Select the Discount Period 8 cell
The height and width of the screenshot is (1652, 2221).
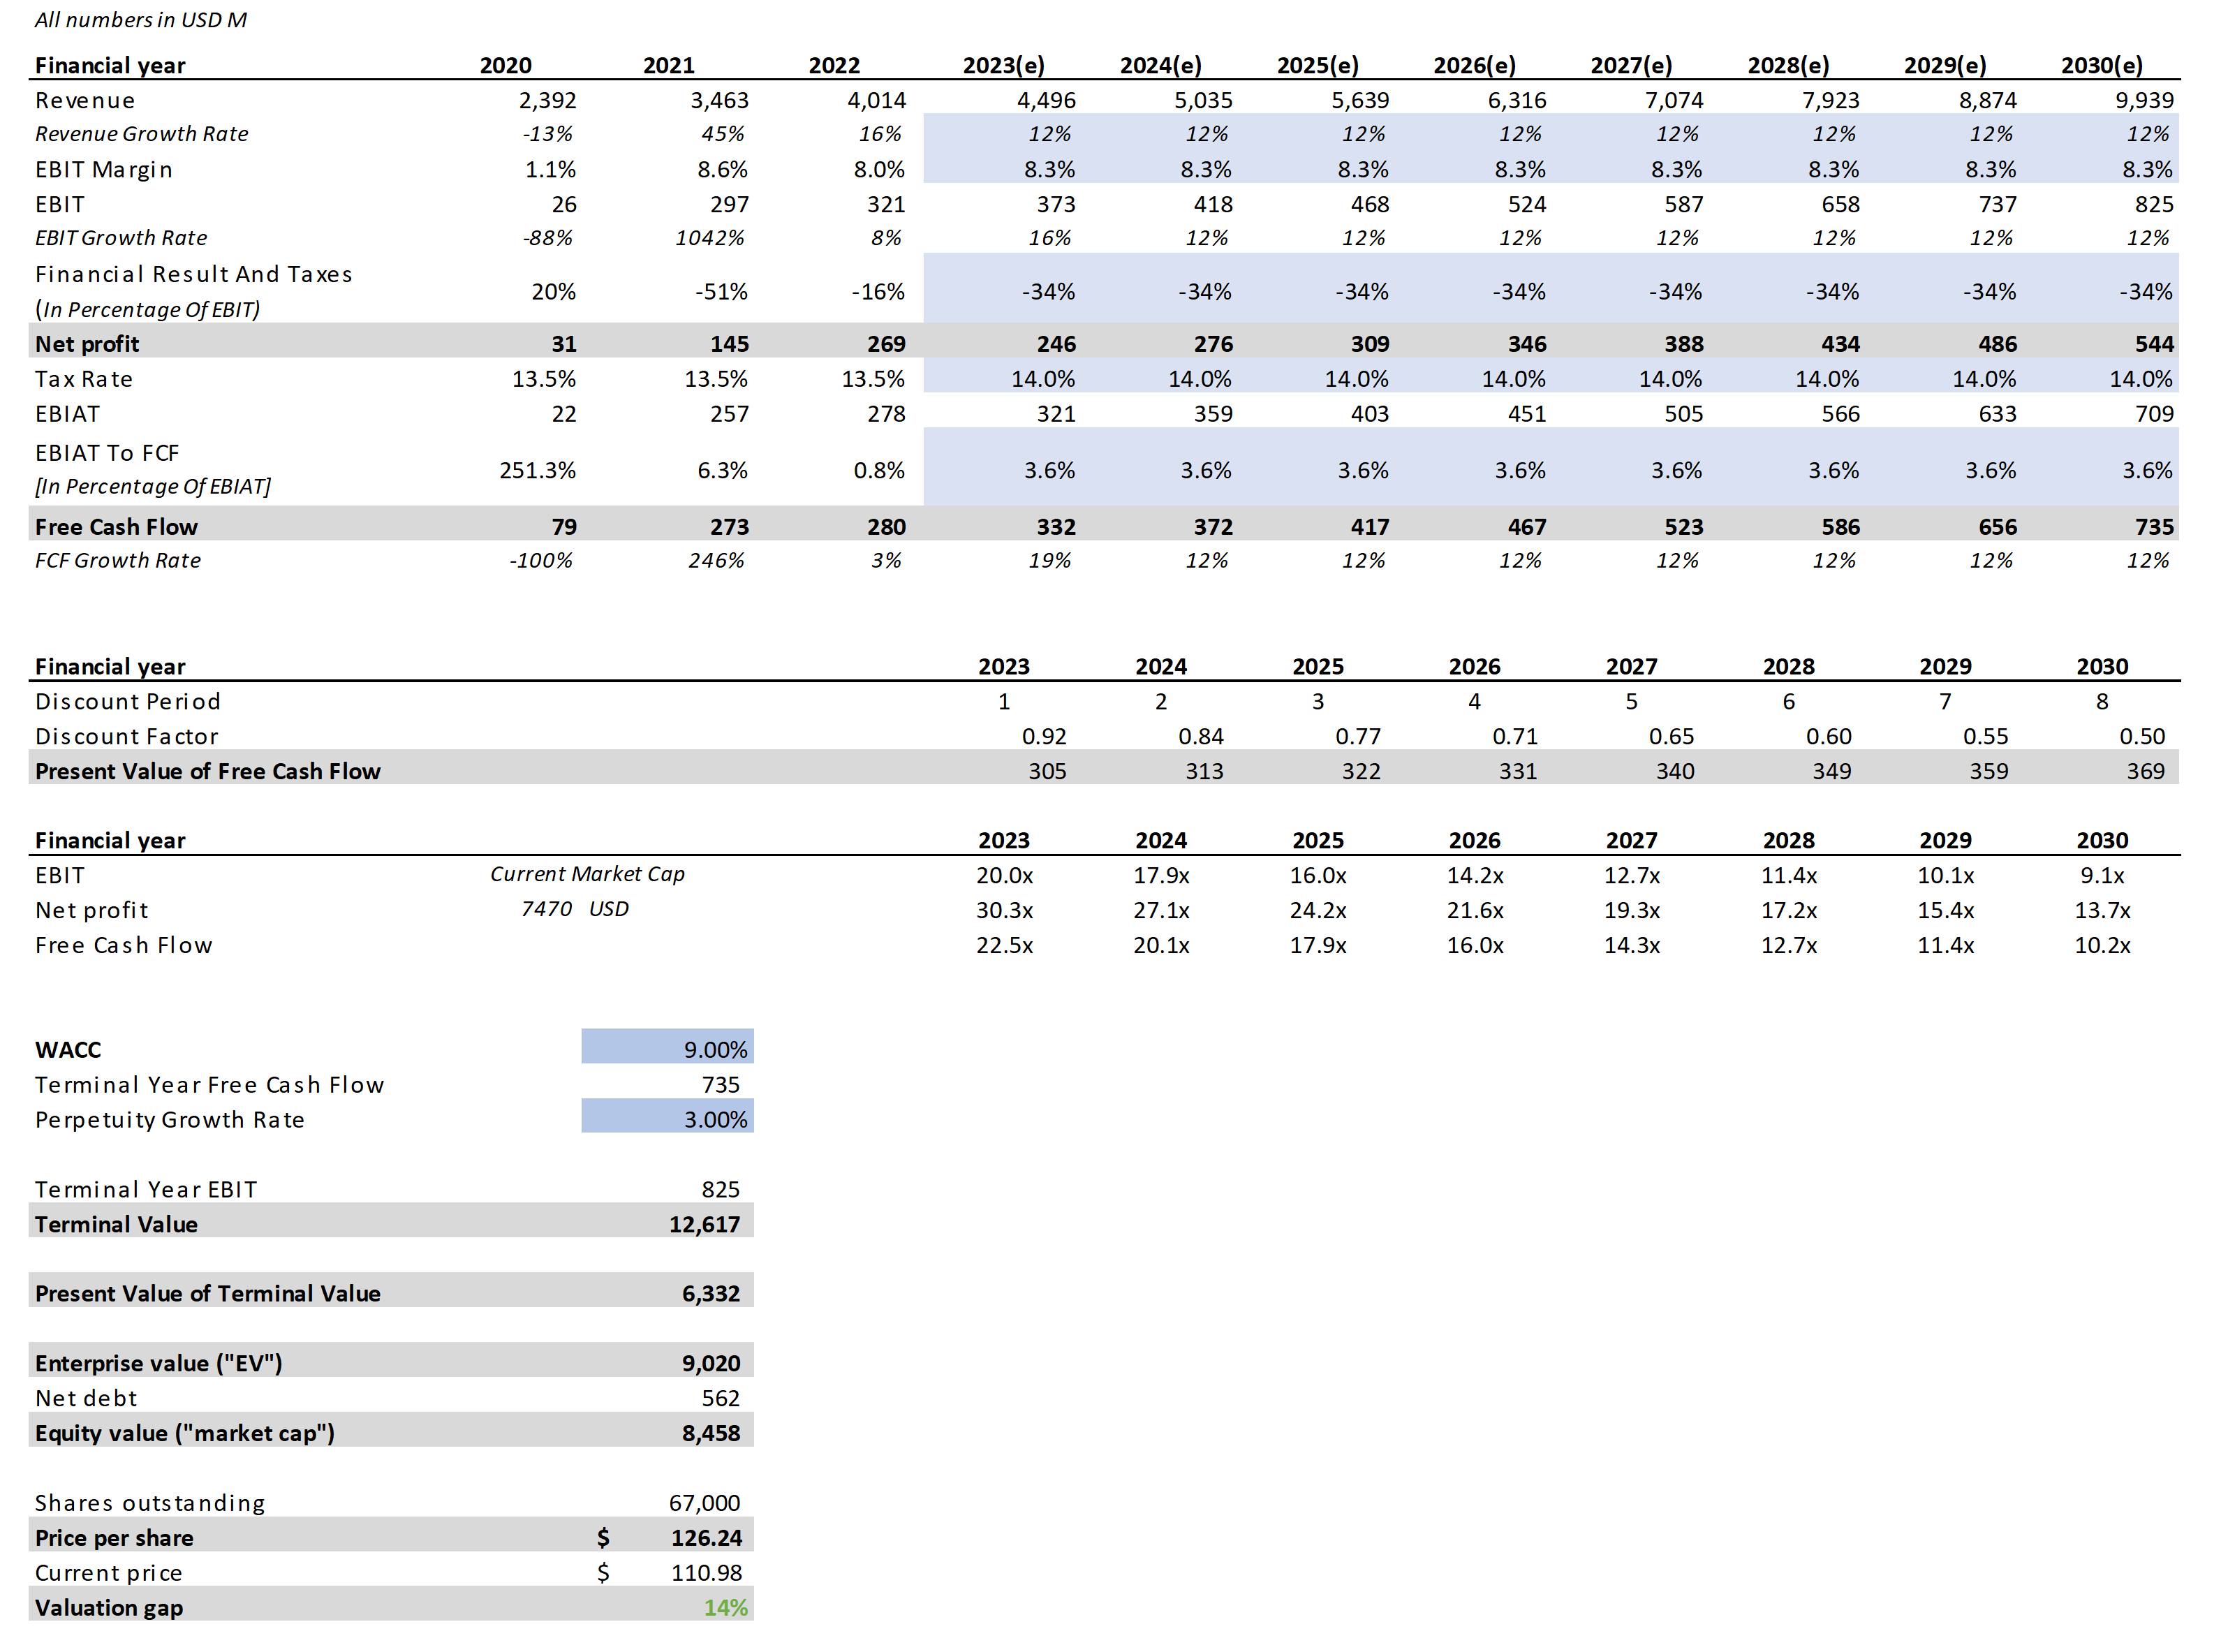[x=2102, y=701]
